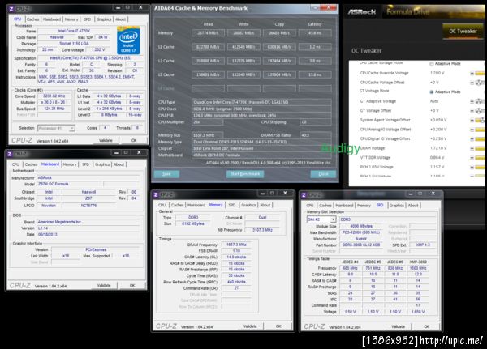Click Validate in the CPU-Z Mainboard window
Image resolution: width=487 pixels, height=349 pixels.
(x=104, y=286)
